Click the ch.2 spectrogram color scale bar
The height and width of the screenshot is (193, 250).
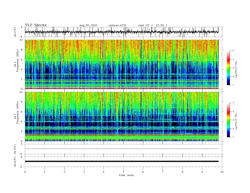click(229, 120)
